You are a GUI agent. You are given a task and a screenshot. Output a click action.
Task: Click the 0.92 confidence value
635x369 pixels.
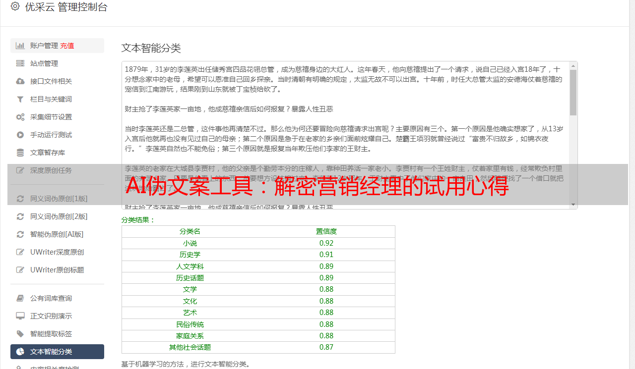[x=326, y=243]
